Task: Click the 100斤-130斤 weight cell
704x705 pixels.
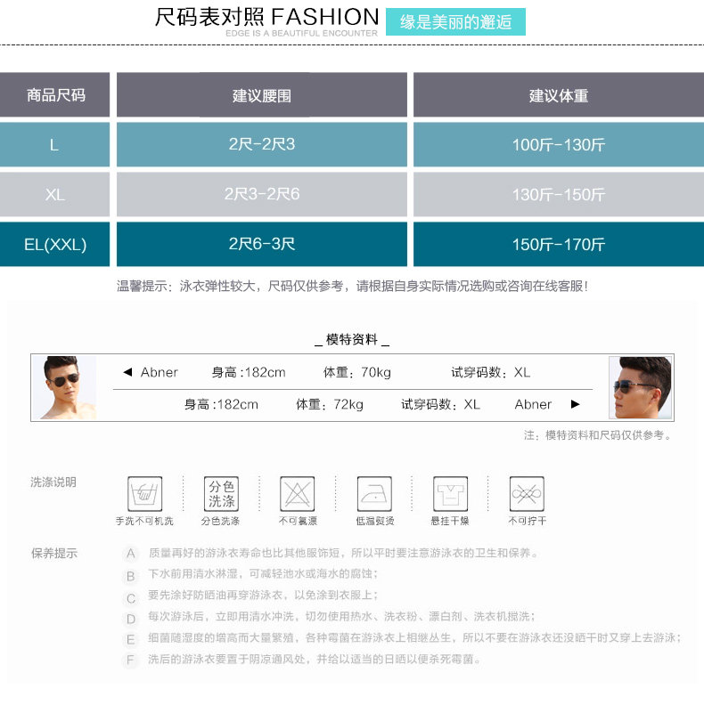Action: [x=559, y=145]
